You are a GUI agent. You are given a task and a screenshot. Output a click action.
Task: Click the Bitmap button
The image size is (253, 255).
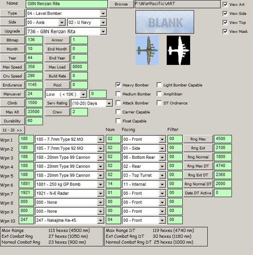pyautogui.click(x=12, y=40)
